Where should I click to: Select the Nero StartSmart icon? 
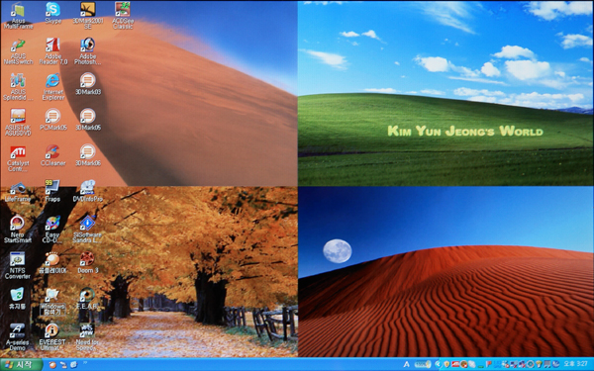tap(18, 230)
